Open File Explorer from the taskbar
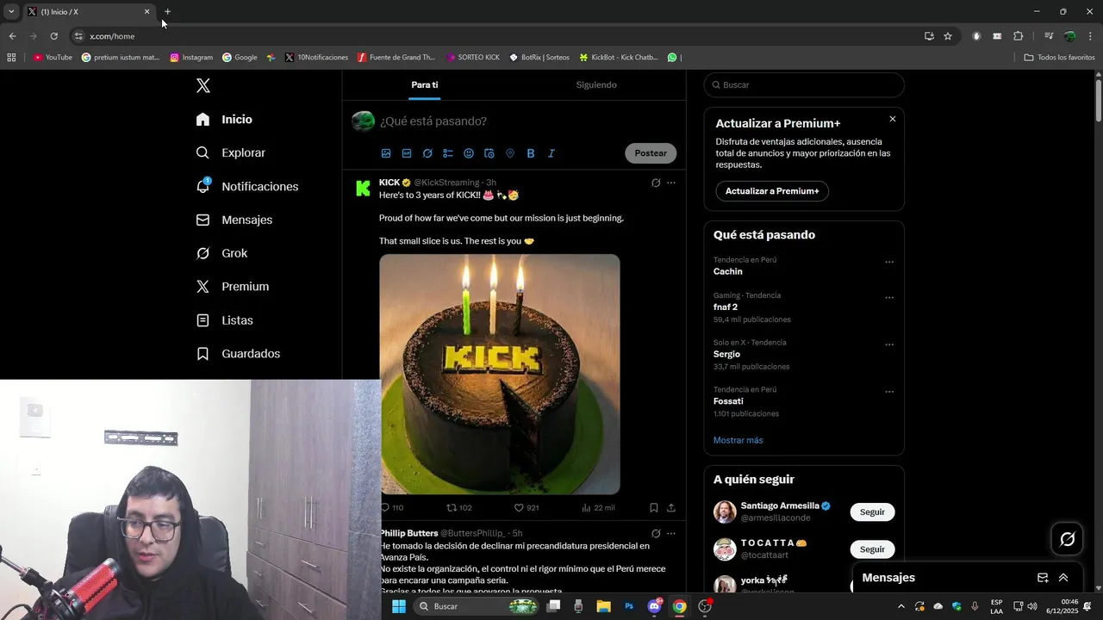Viewport: 1103px width, 620px height. 603,606
